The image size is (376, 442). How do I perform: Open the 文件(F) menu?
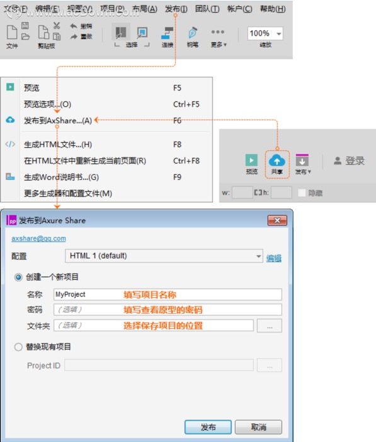point(16,9)
